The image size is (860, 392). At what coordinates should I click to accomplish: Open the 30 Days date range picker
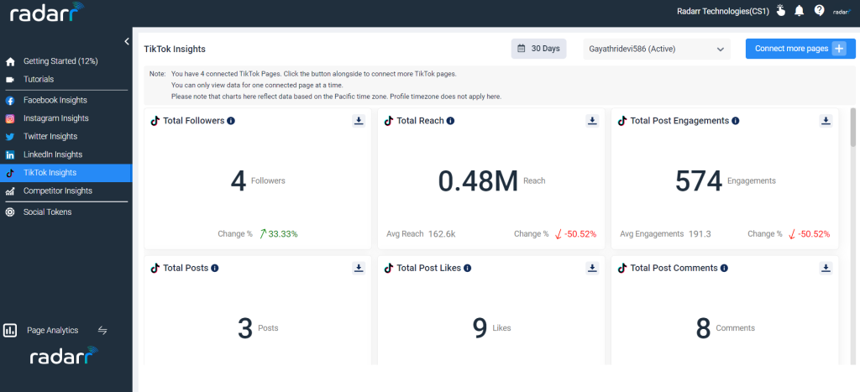538,48
